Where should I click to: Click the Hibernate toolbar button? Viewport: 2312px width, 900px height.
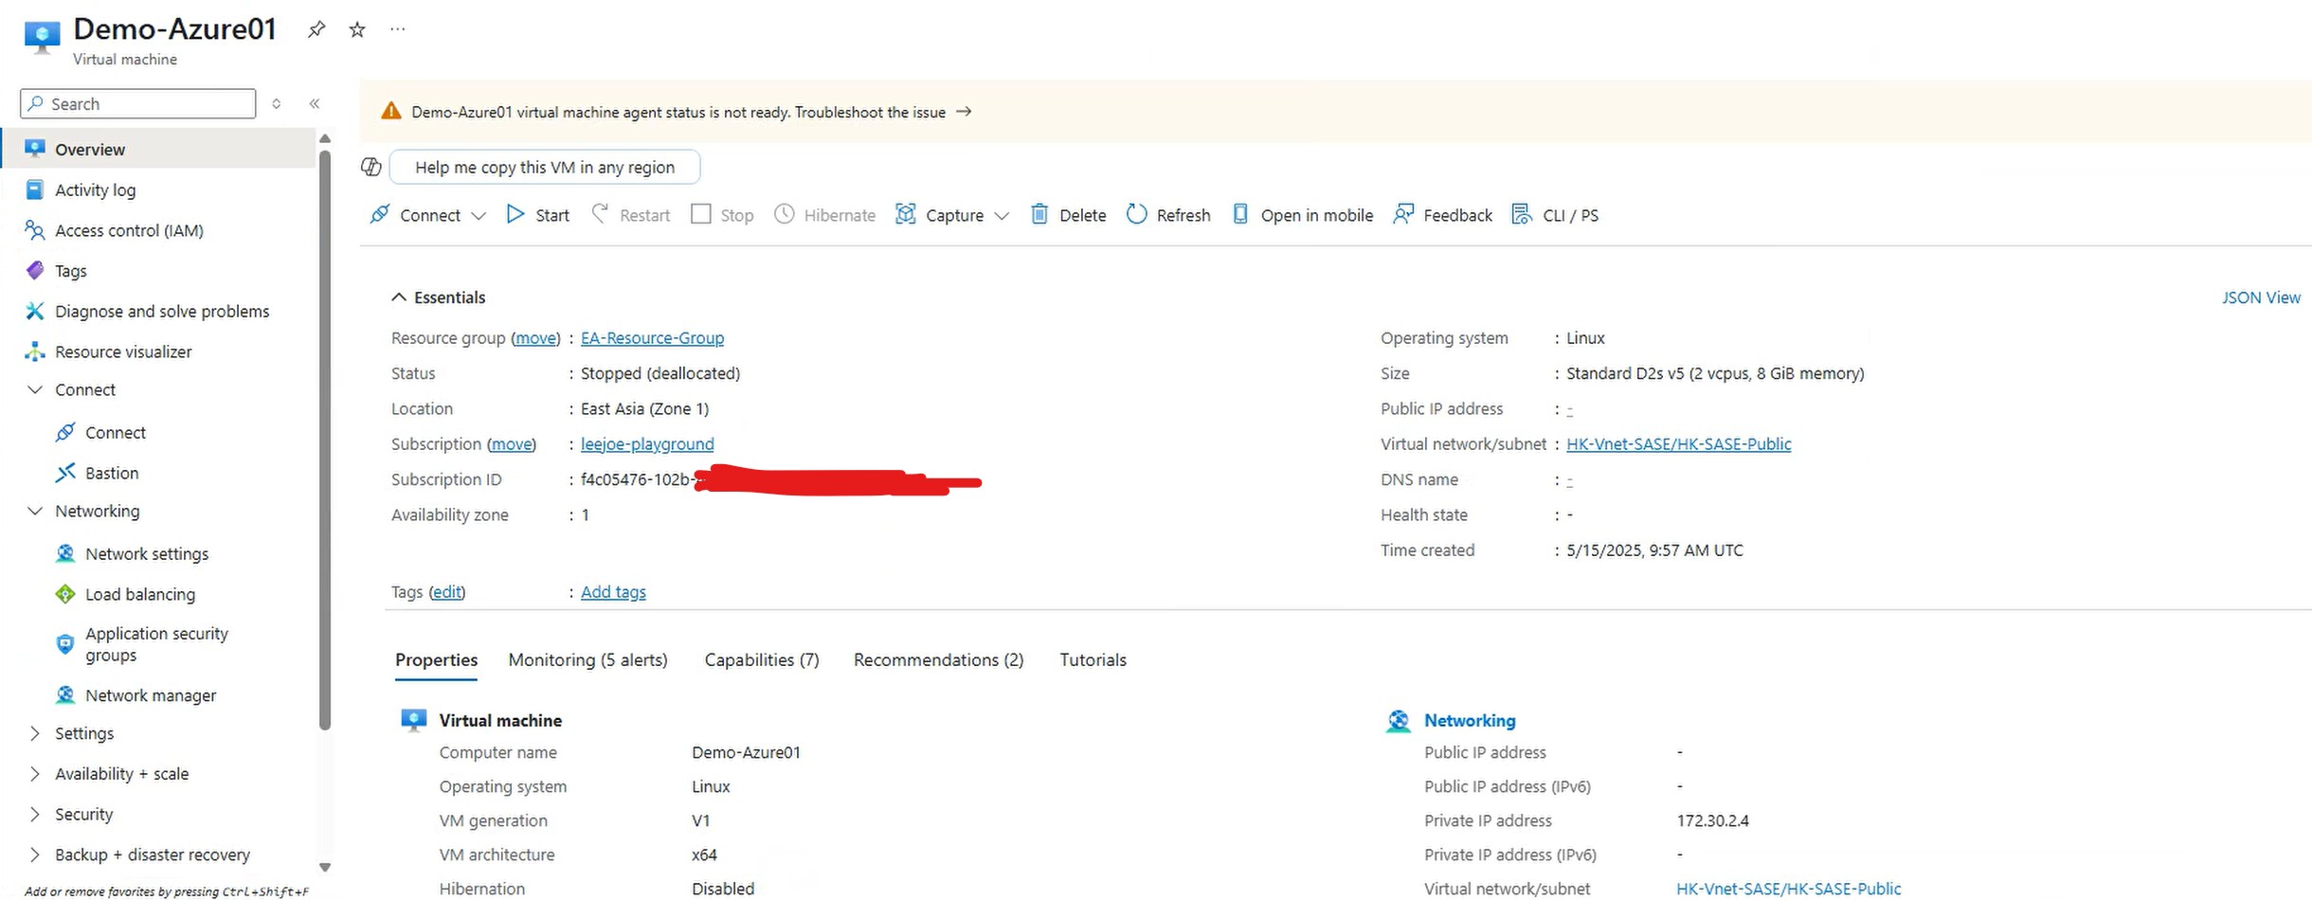(825, 215)
